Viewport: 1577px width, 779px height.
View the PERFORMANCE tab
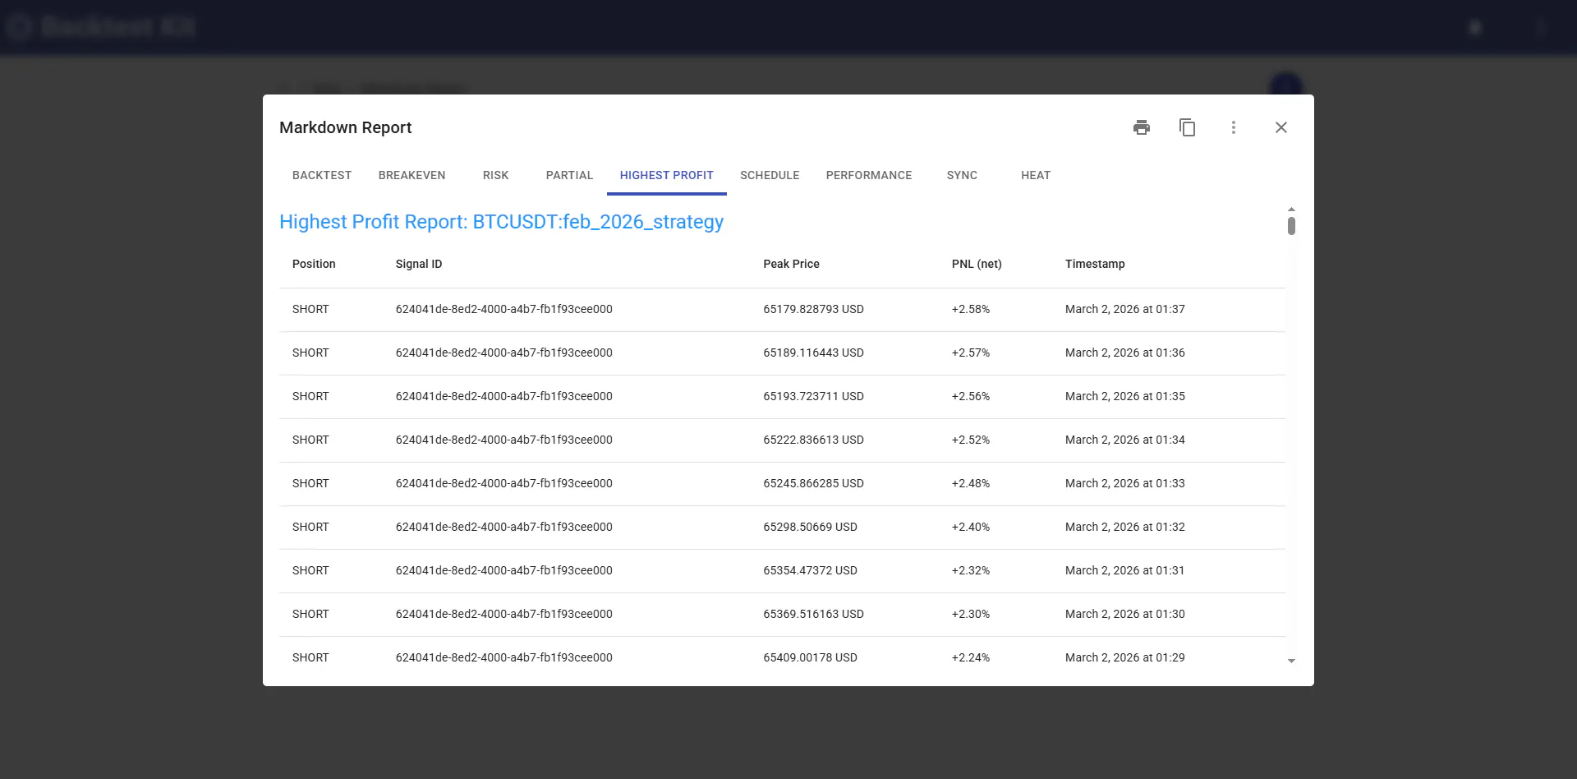(x=869, y=175)
